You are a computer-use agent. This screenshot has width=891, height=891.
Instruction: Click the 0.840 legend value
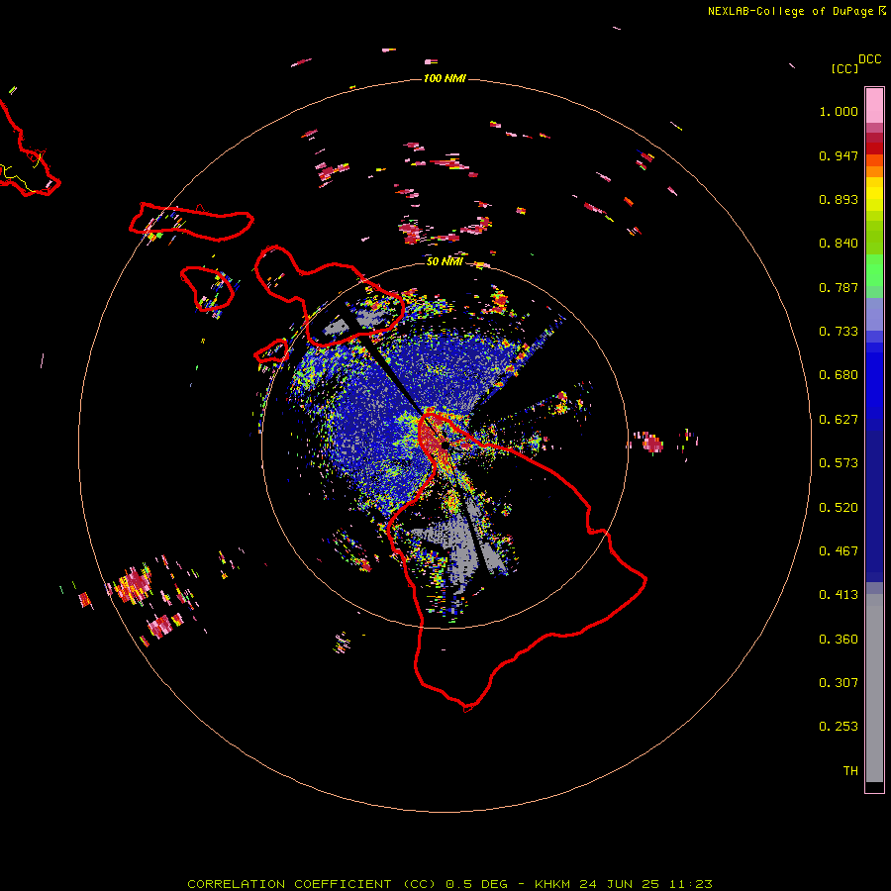tap(839, 244)
